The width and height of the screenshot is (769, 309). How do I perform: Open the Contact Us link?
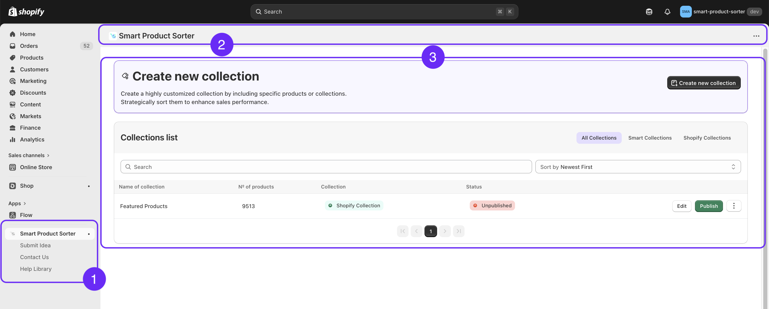point(34,257)
